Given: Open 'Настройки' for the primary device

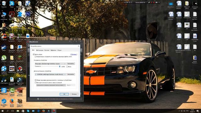Looking at the screenshot, I should coord(71,64).
